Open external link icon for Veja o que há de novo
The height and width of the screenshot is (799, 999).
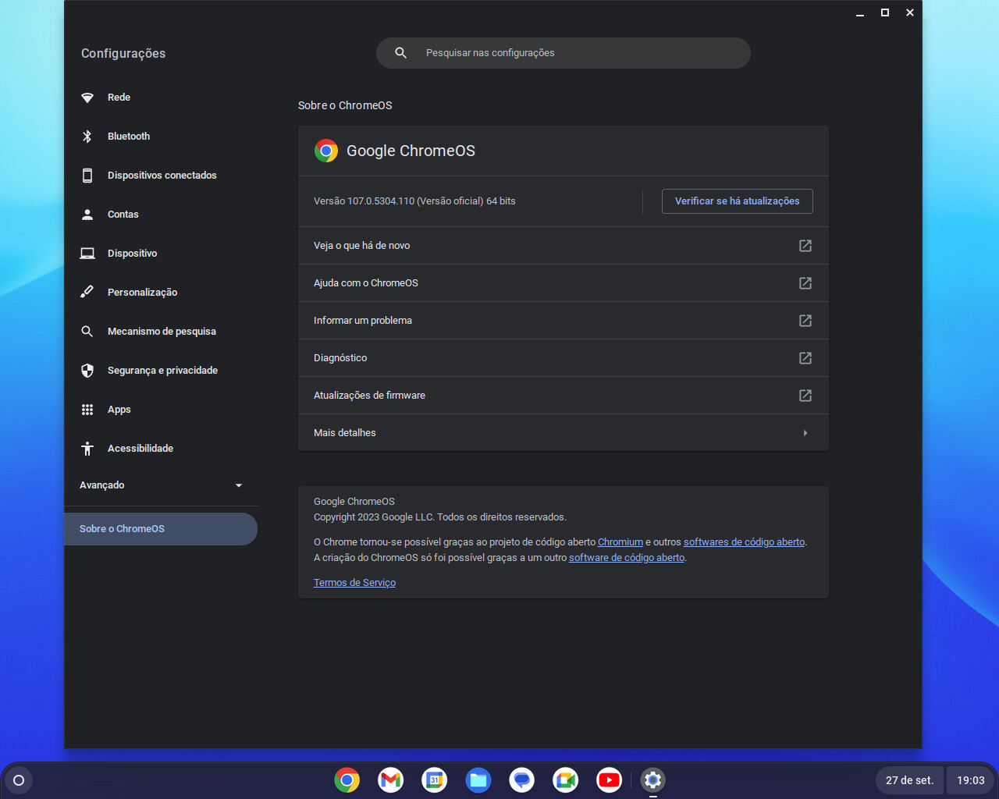click(x=805, y=246)
